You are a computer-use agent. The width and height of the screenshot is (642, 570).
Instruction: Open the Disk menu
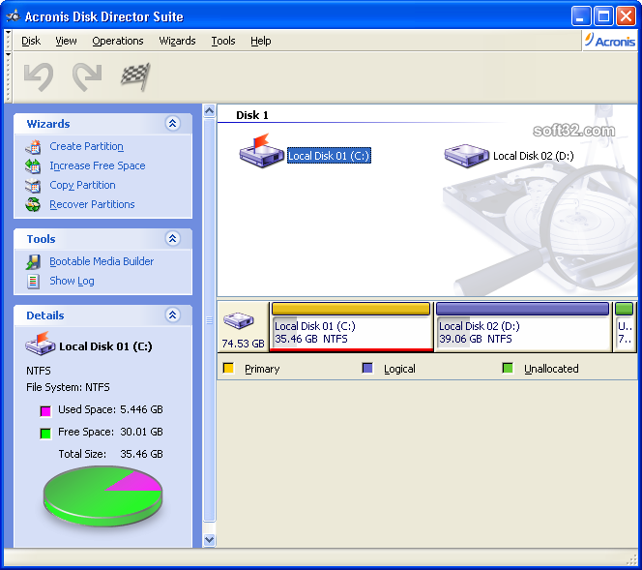pos(31,41)
